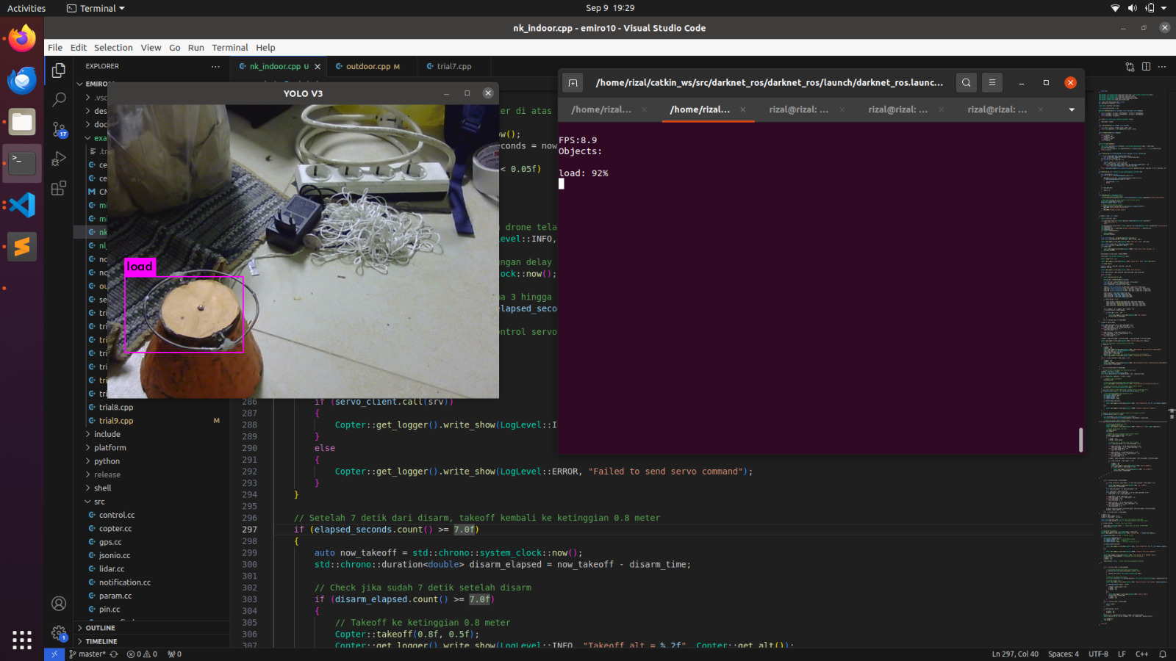The image size is (1176, 661).
Task: Expand the TIMELINE section
Action: tap(101, 641)
